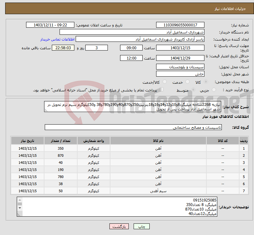Click the نام کالا column header
The height and width of the screenshot is (235, 254).
[x=158, y=141]
